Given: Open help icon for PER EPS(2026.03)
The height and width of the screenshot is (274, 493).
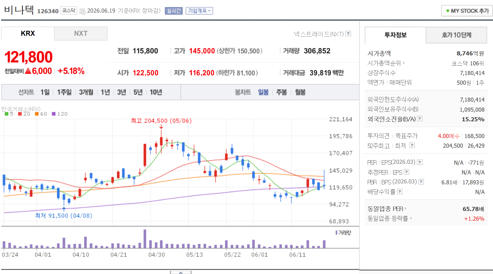Looking at the screenshot, I should [x=420, y=162].
